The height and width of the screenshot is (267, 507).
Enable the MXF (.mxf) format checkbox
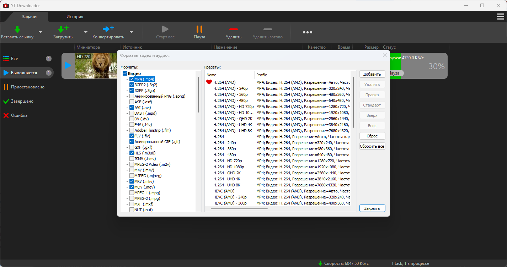tap(132, 204)
